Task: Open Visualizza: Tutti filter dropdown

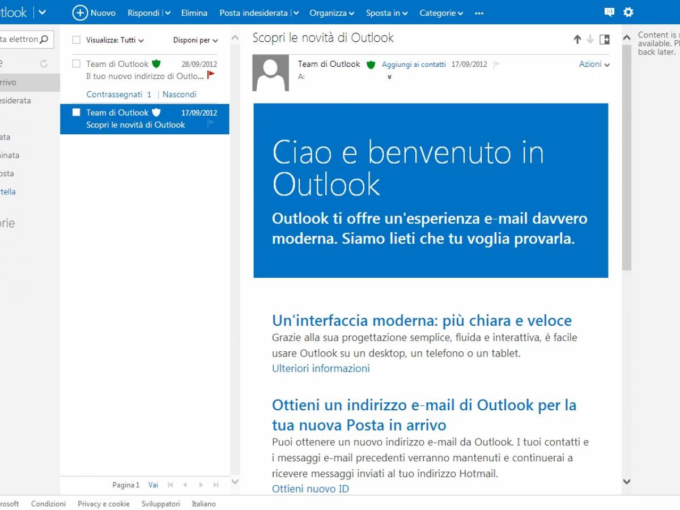Action: 115,40
